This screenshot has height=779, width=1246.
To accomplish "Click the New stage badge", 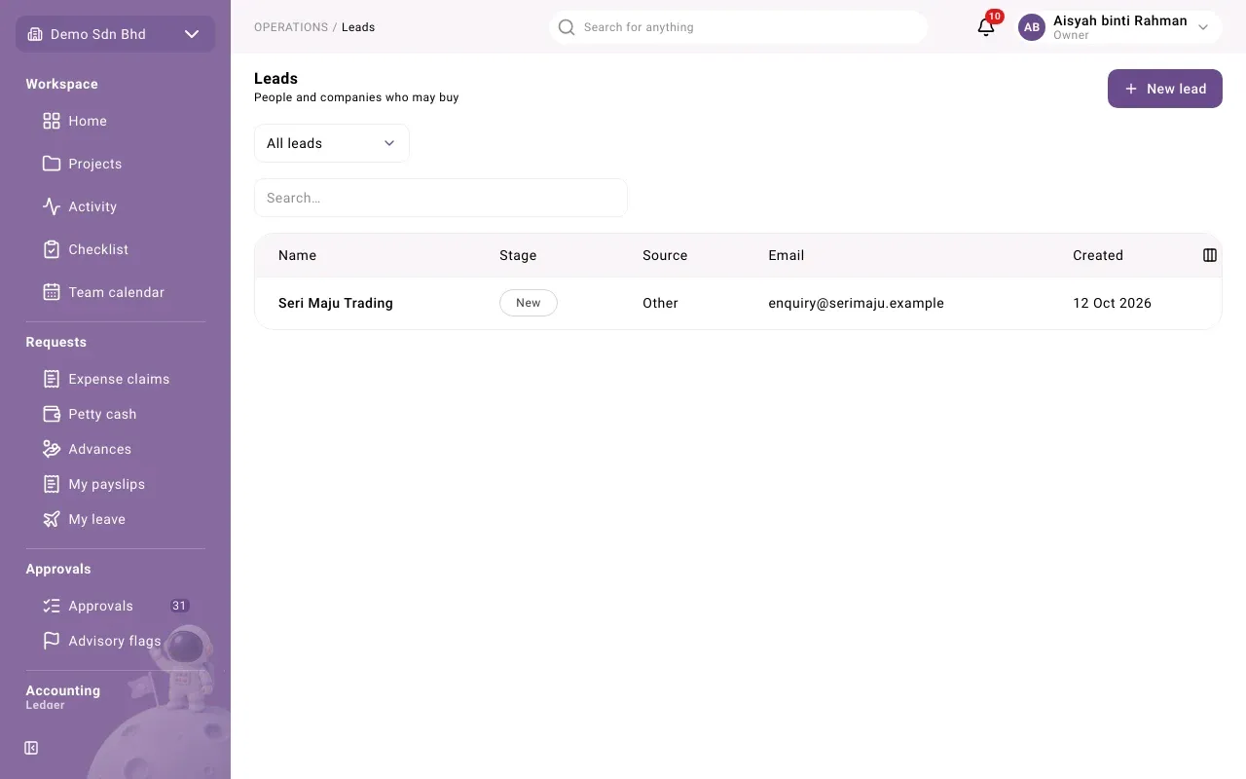I will pos(529,303).
